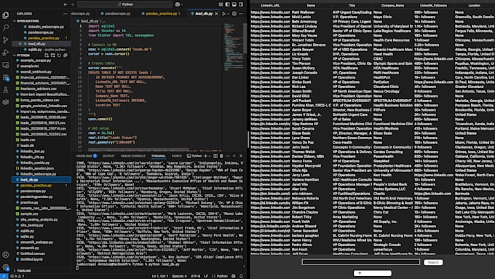Viewport: 495px width, 279px height.
Task: Click the Leads Viewer search input field
Action: coord(361,262)
